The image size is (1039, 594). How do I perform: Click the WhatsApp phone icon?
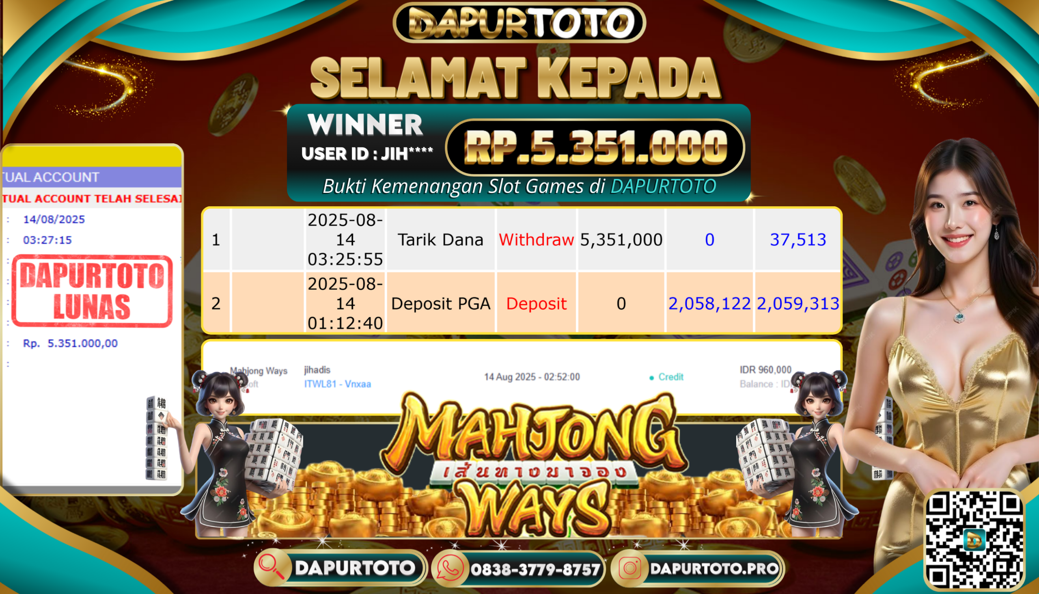click(450, 568)
